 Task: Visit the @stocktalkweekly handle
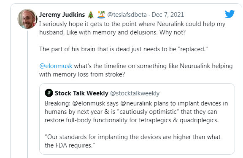135,93
